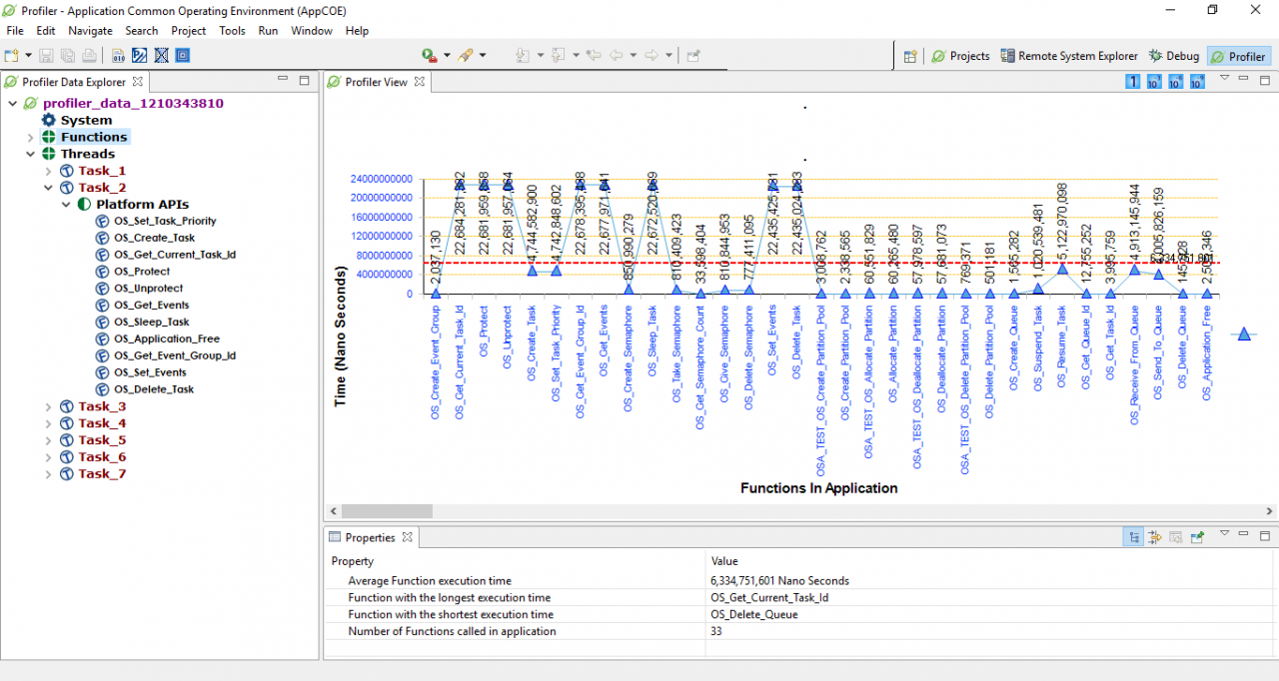The image size is (1279, 681).
Task: Collapse the Platform APIs node under Task_2
Action: tap(65, 204)
